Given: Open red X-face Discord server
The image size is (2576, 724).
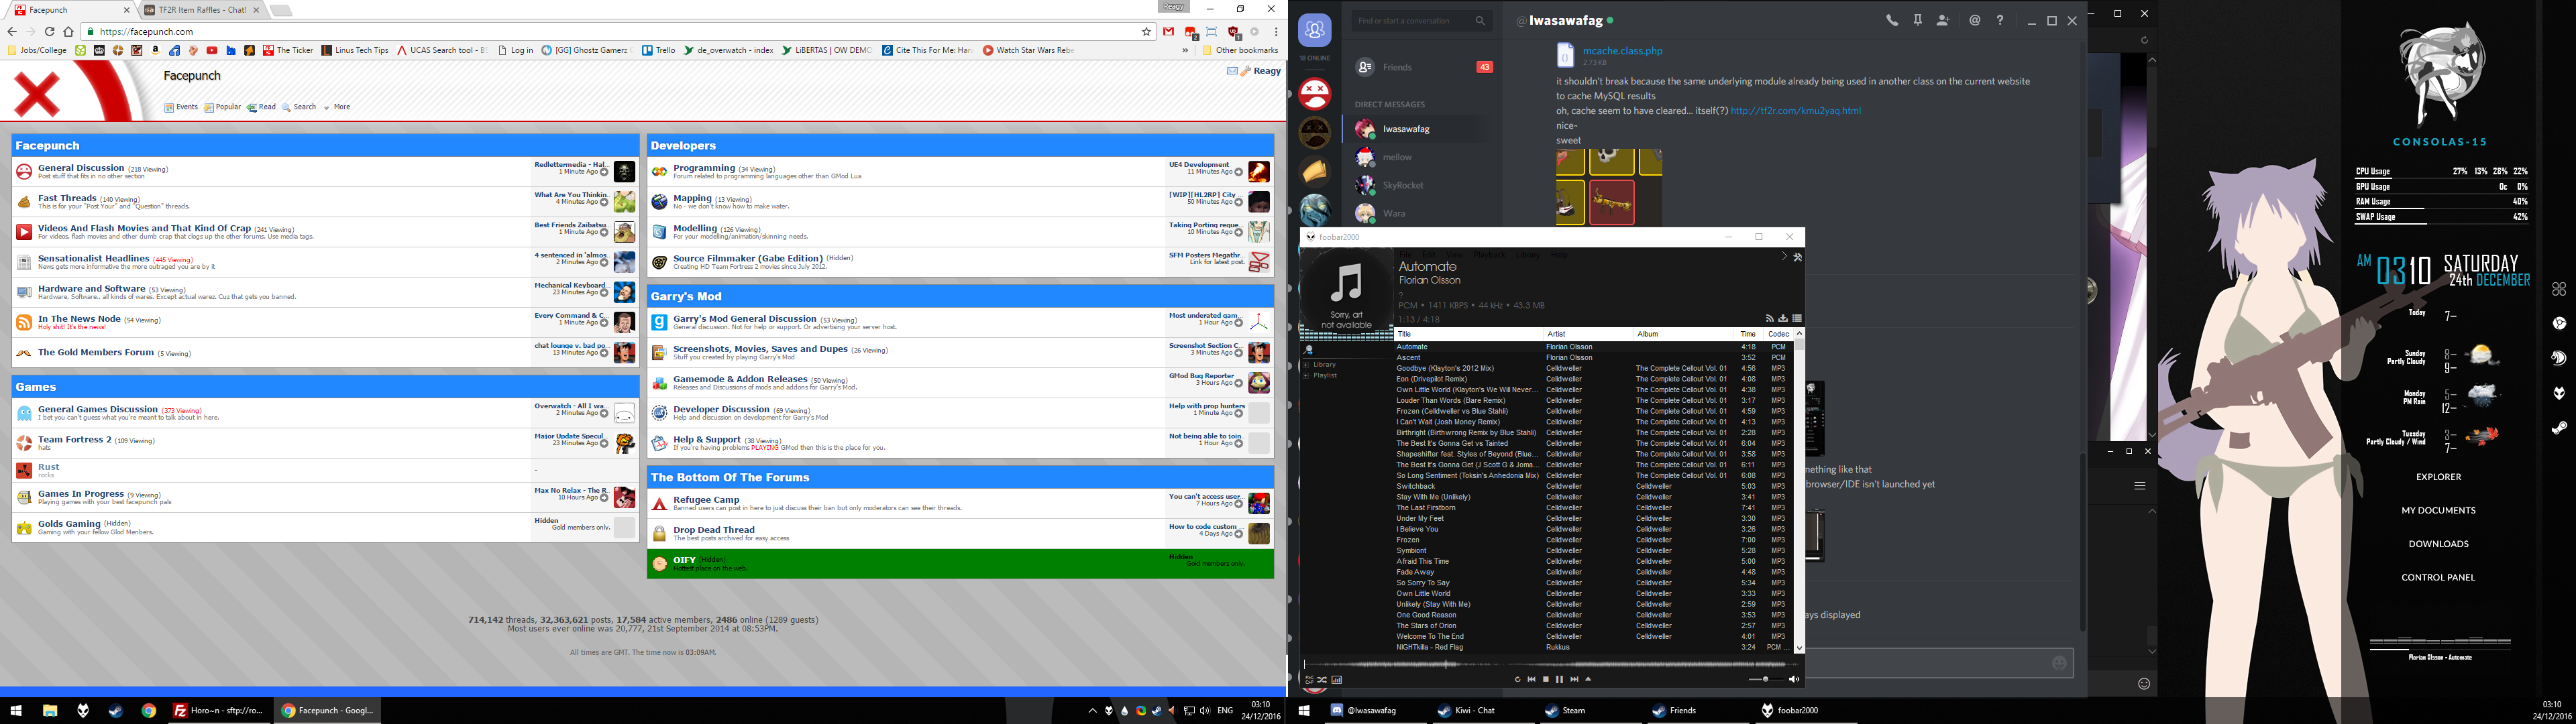Looking at the screenshot, I should 1314,94.
